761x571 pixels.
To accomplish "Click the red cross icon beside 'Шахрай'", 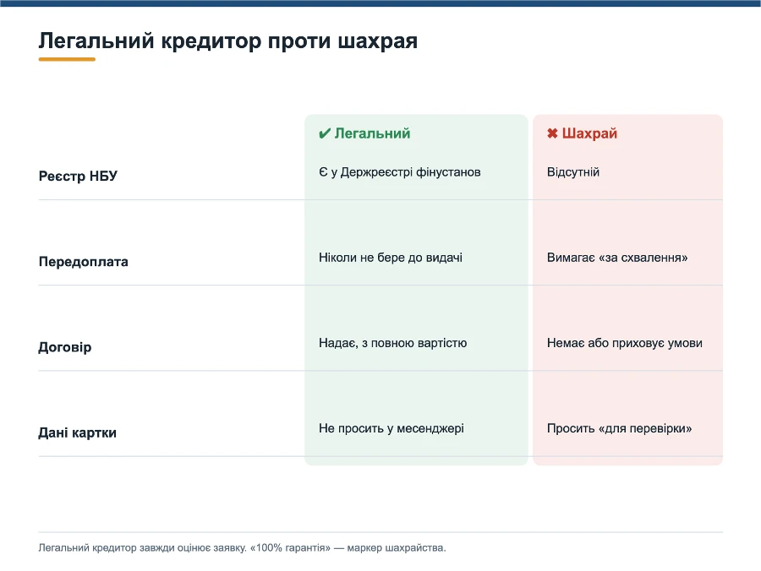I will tap(552, 133).
